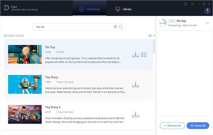The image size is (213, 135).
Task: Clear the search field text
Action: click(x=115, y=27)
